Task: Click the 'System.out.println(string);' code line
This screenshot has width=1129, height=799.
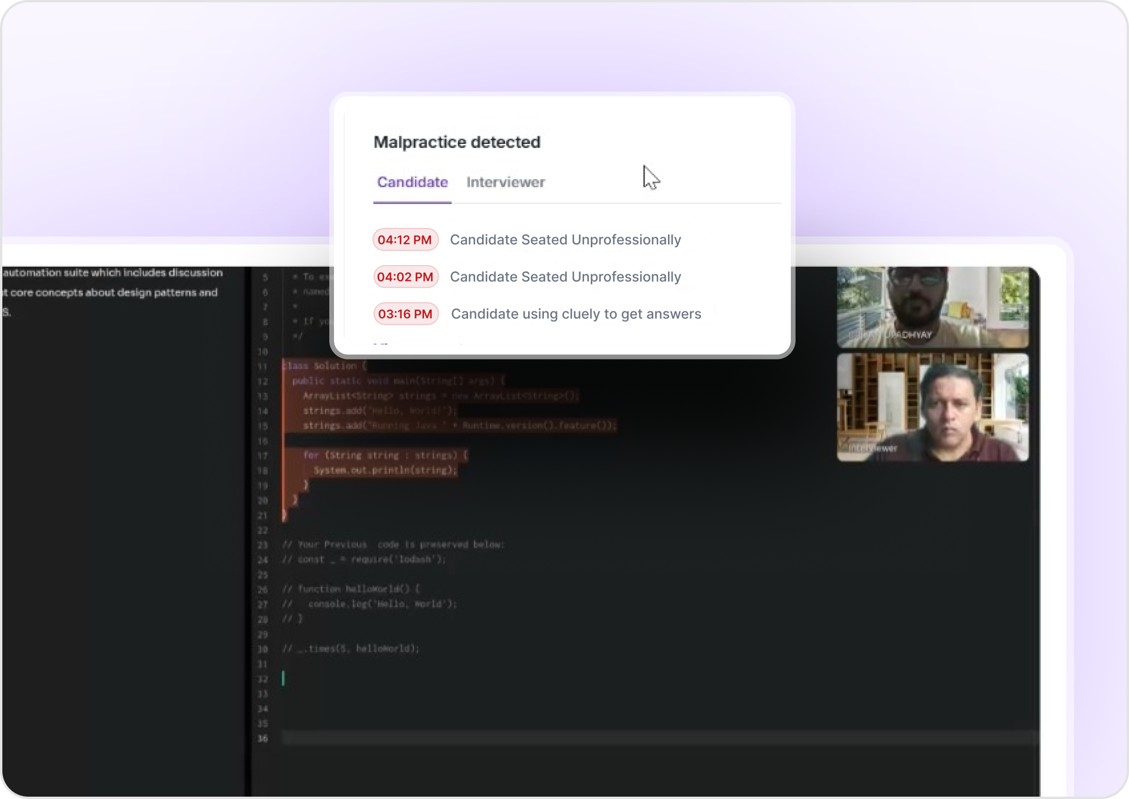Action: (x=385, y=470)
